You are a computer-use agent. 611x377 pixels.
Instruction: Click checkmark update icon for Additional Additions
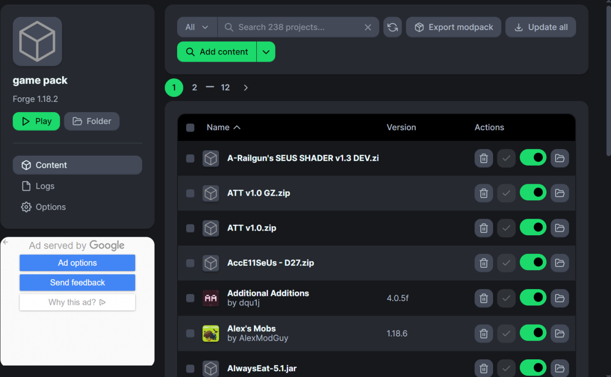coord(506,298)
